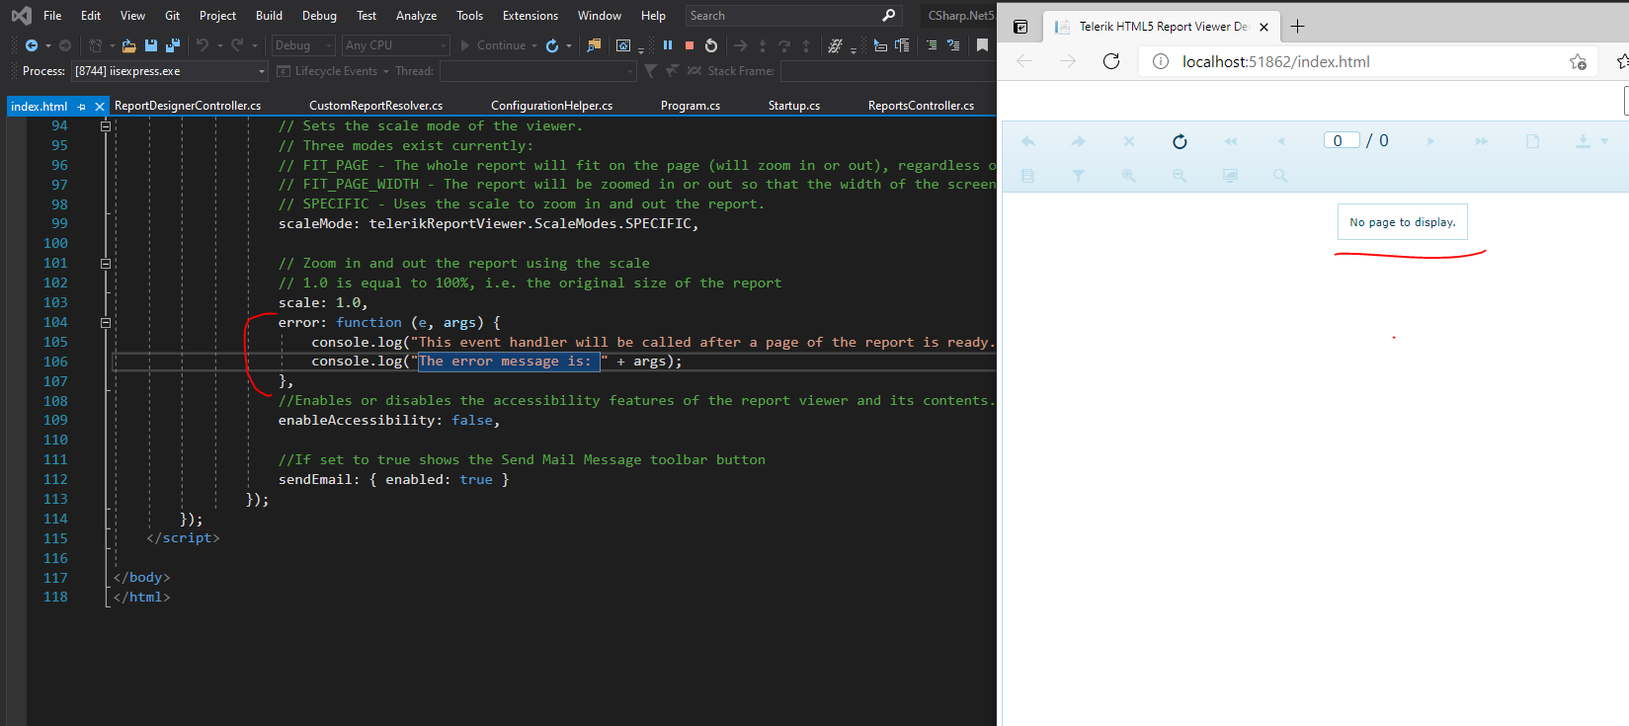Refresh the report in the Telerik viewer toolbar
Viewport: 1629px width, 726px height.
1180,141
